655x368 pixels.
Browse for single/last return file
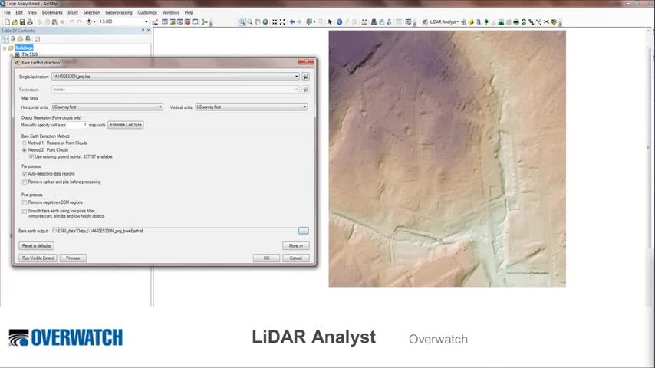pos(305,77)
